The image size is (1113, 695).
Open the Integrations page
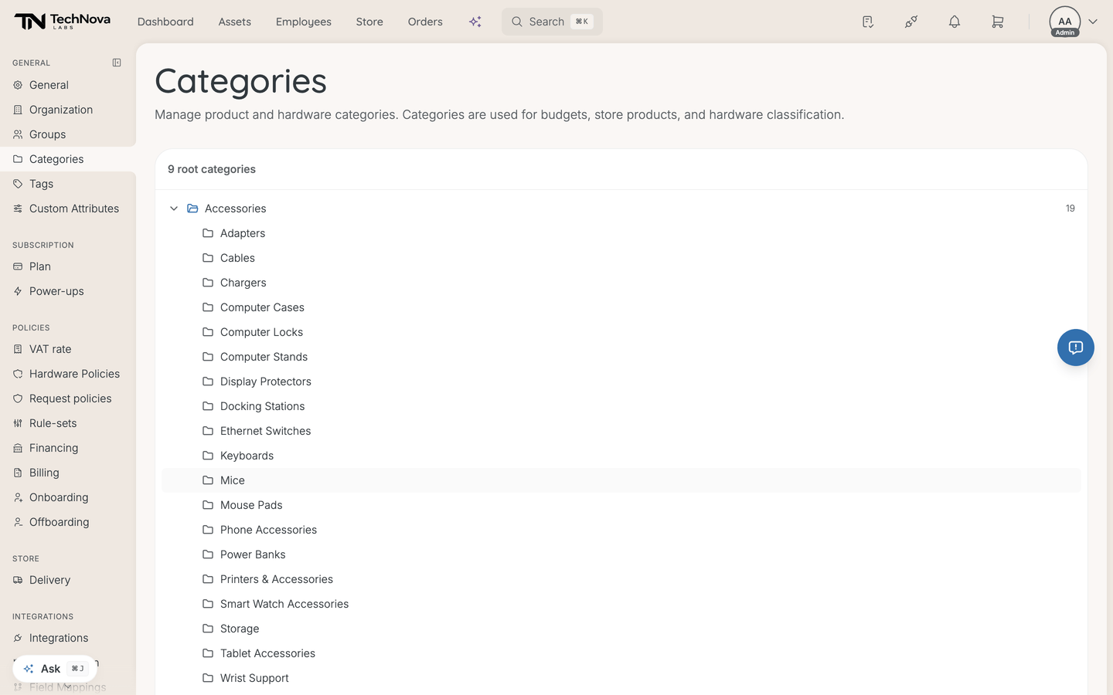click(68, 638)
